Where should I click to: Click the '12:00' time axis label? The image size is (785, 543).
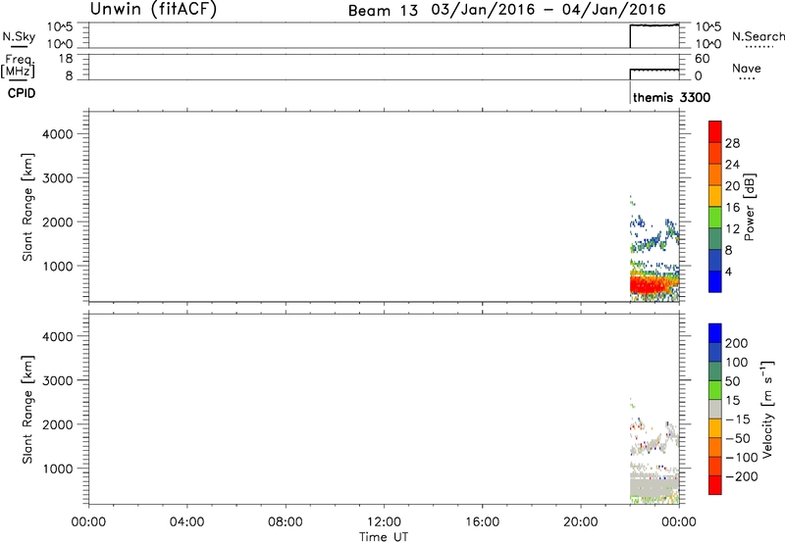[384, 522]
